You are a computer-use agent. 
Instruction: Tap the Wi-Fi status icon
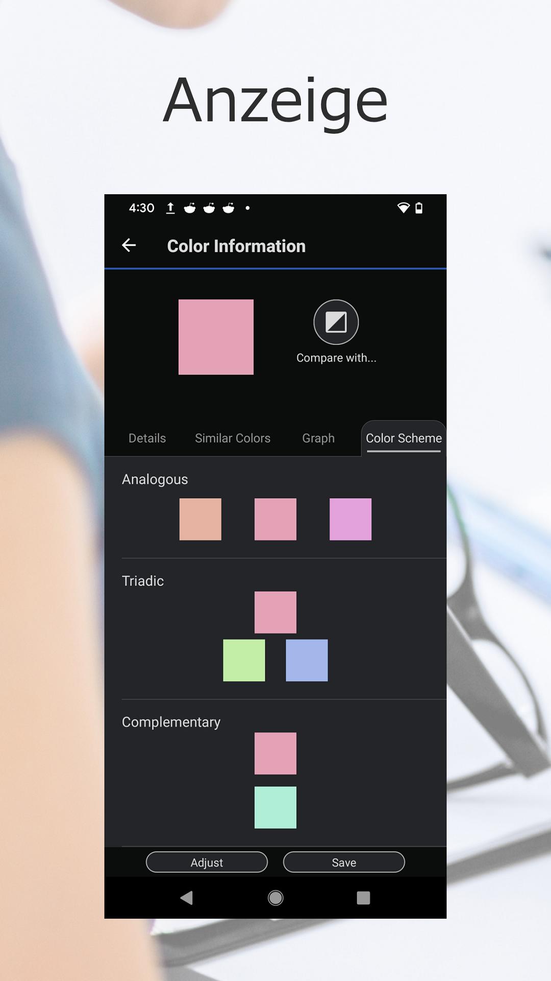[x=404, y=208]
